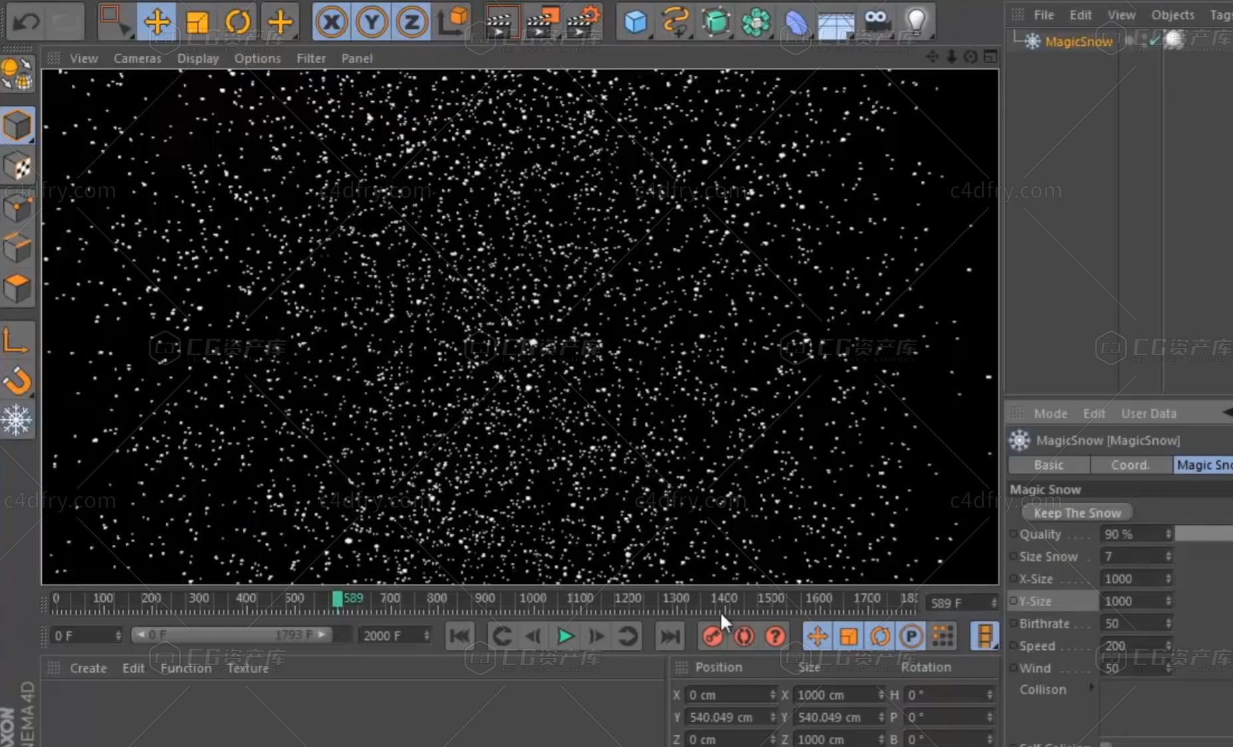
Task: Click Play Forwards button
Action: [x=565, y=636]
